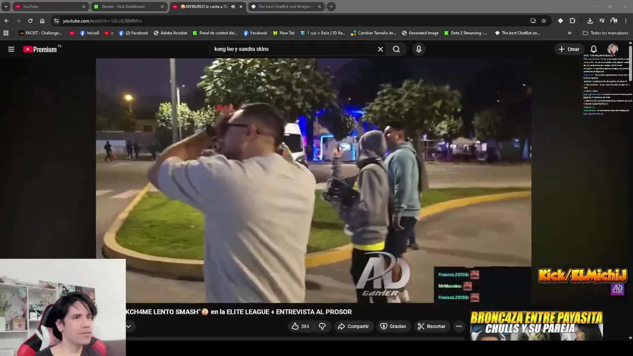
Task: Run the search with magnifier button
Action: tap(396, 49)
